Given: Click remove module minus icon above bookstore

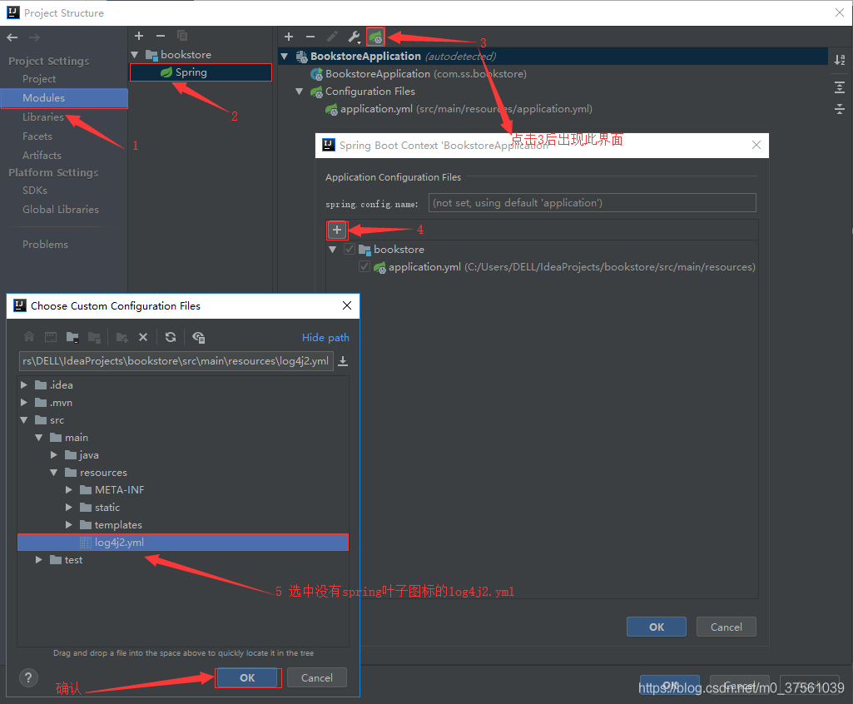Looking at the screenshot, I should click(161, 36).
